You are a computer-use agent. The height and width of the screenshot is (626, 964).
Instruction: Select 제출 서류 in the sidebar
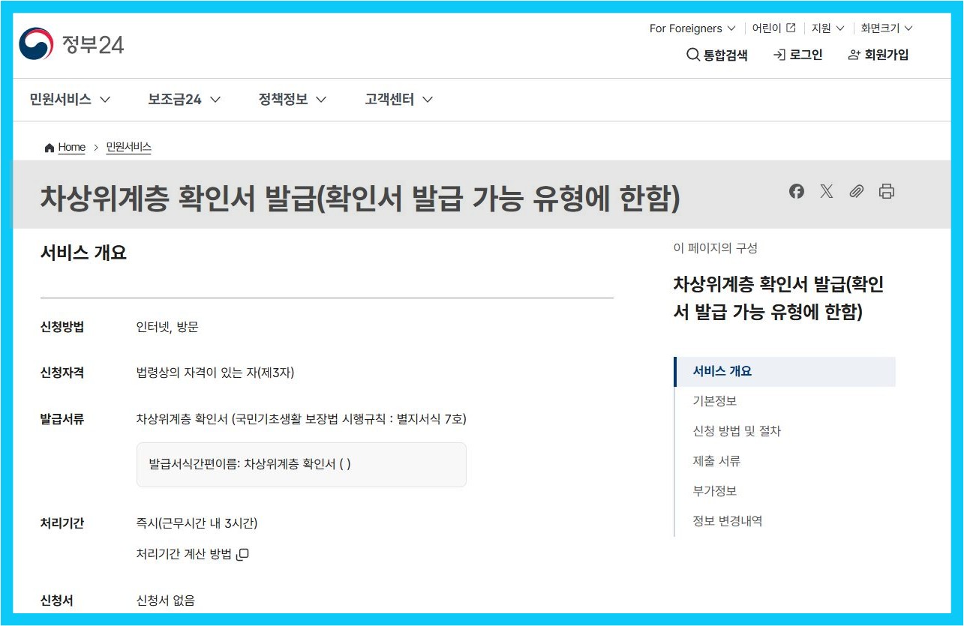tap(710, 461)
